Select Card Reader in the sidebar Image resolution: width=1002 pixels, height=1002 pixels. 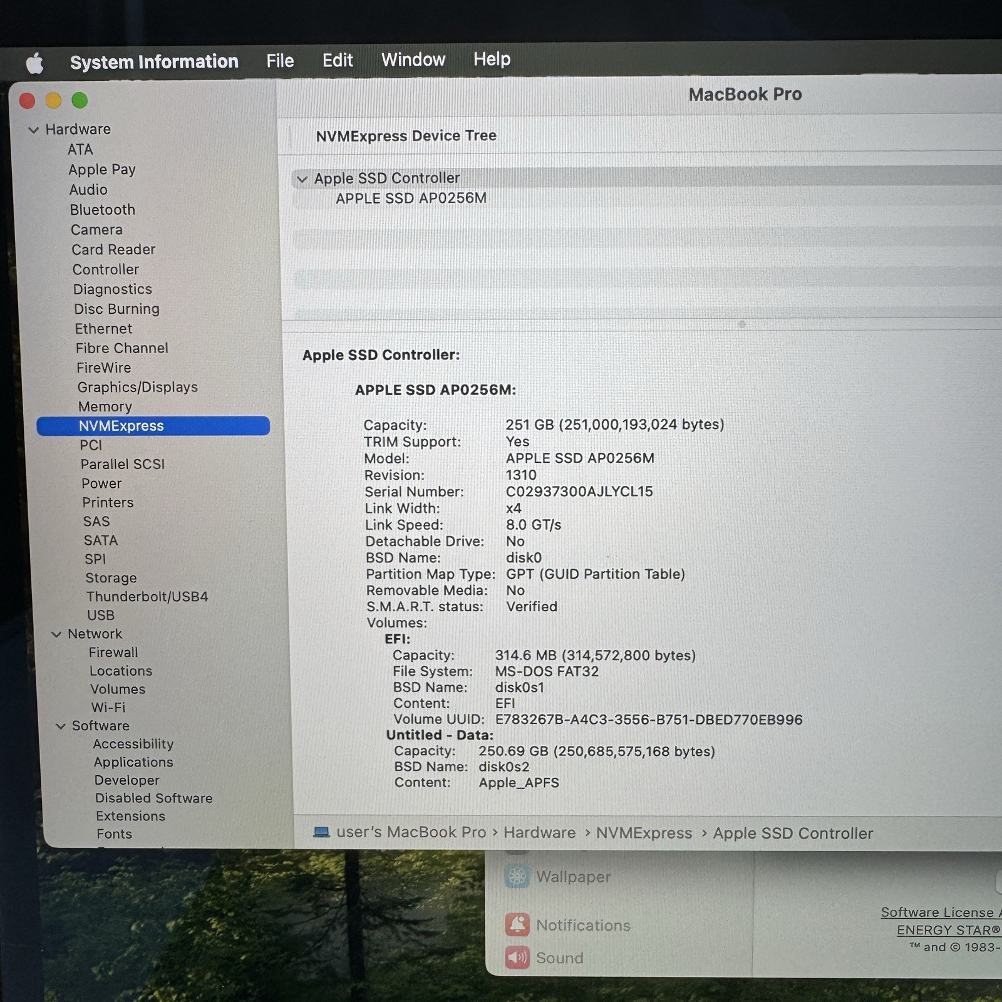pyautogui.click(x=113, y=249)
